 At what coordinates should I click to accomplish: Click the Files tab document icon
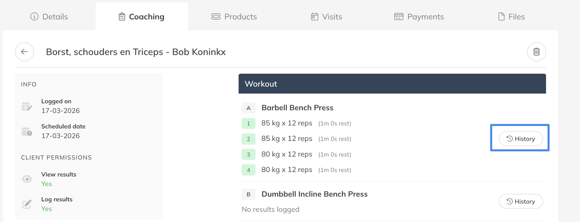point(501,17)
